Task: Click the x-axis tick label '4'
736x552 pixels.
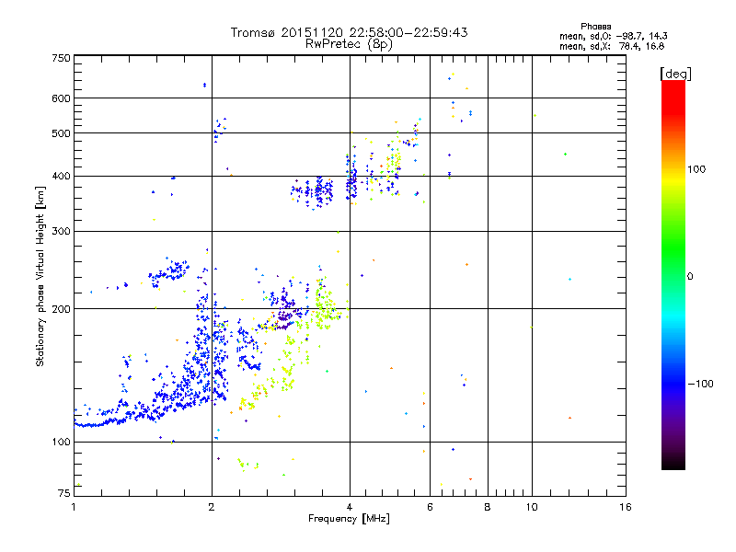Action: [350, 507]
